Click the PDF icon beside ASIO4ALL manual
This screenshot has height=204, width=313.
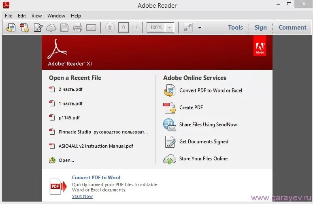52,146
